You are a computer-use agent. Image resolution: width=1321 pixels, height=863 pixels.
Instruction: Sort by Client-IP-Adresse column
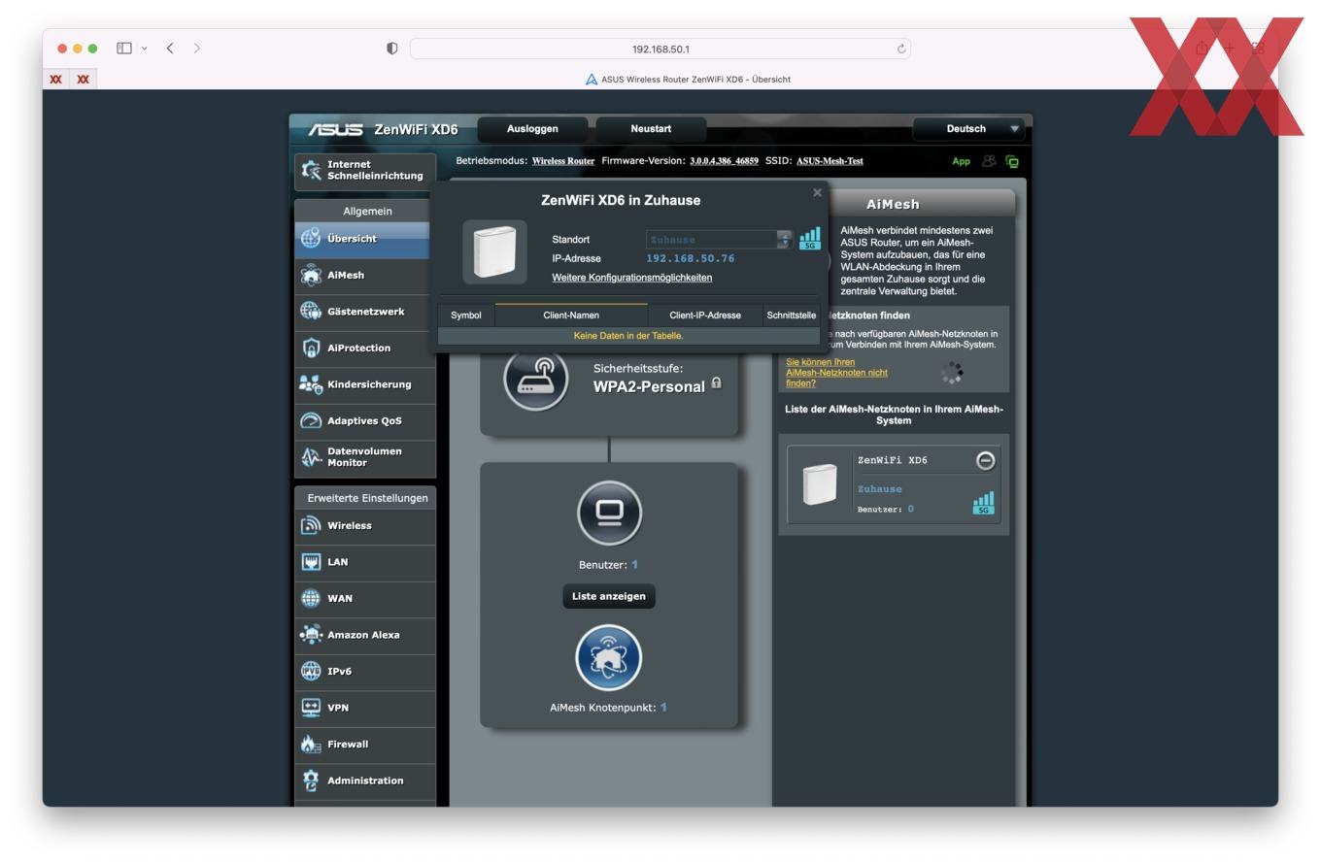point(705,315)
